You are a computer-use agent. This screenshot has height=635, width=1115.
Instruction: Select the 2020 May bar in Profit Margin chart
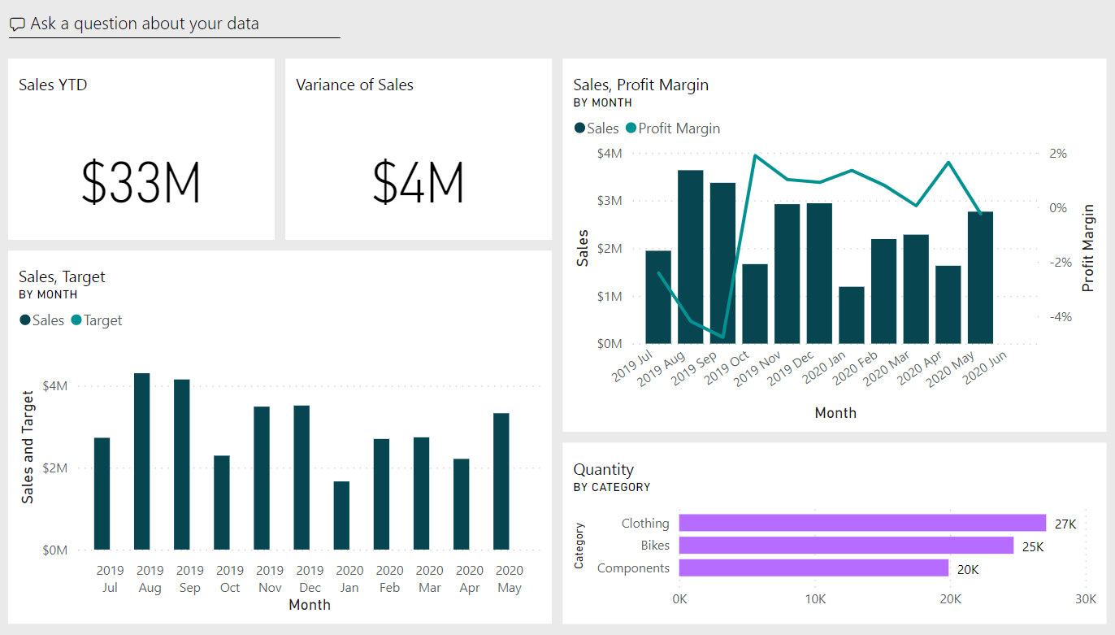click(980, 277)
